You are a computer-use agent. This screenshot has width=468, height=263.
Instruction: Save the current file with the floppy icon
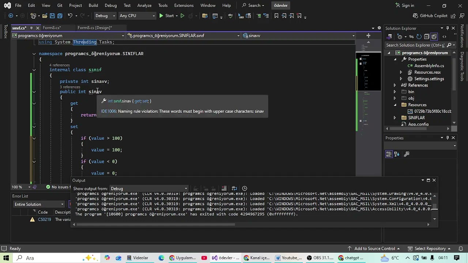click(x=52, y=16)
